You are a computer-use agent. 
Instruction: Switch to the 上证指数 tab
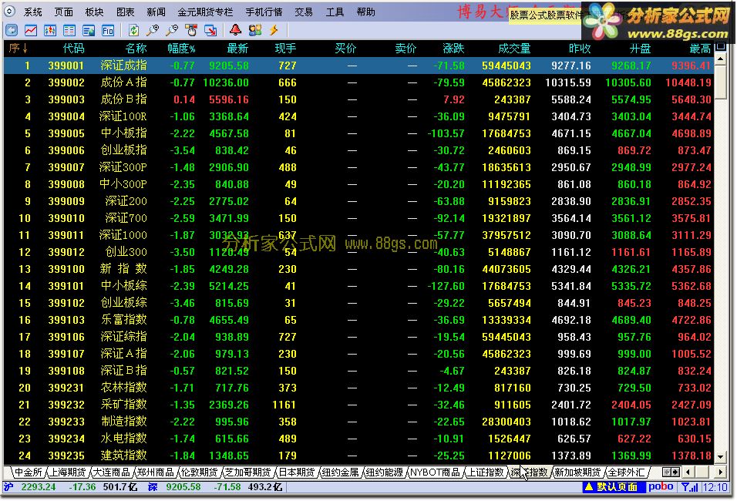pos(485,472)
